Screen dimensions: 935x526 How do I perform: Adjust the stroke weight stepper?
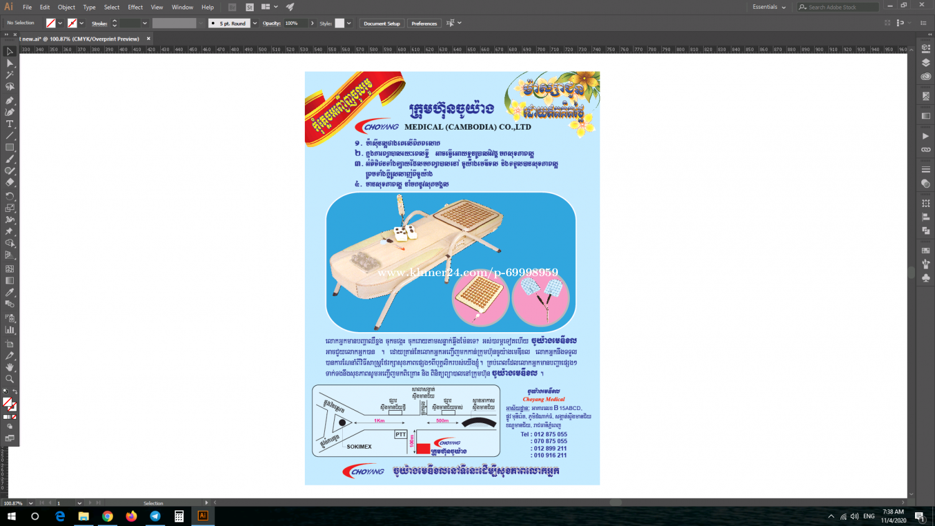coord(115,23)
